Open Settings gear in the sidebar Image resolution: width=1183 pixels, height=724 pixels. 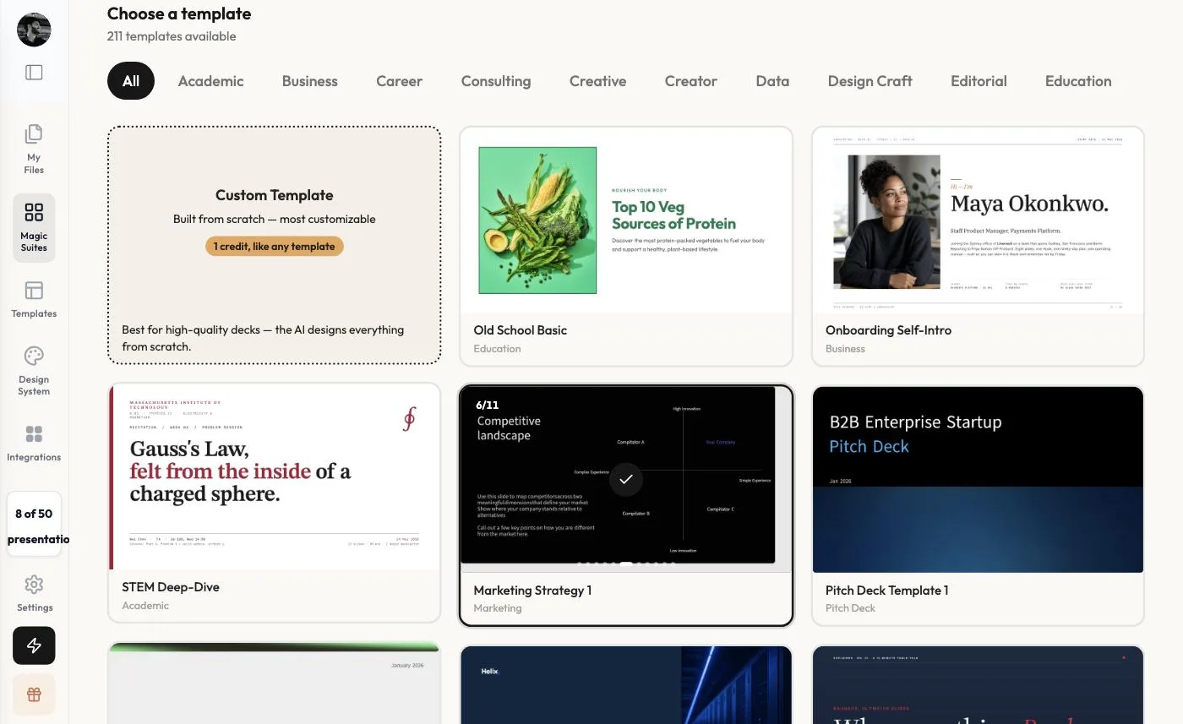pos(34,585)
